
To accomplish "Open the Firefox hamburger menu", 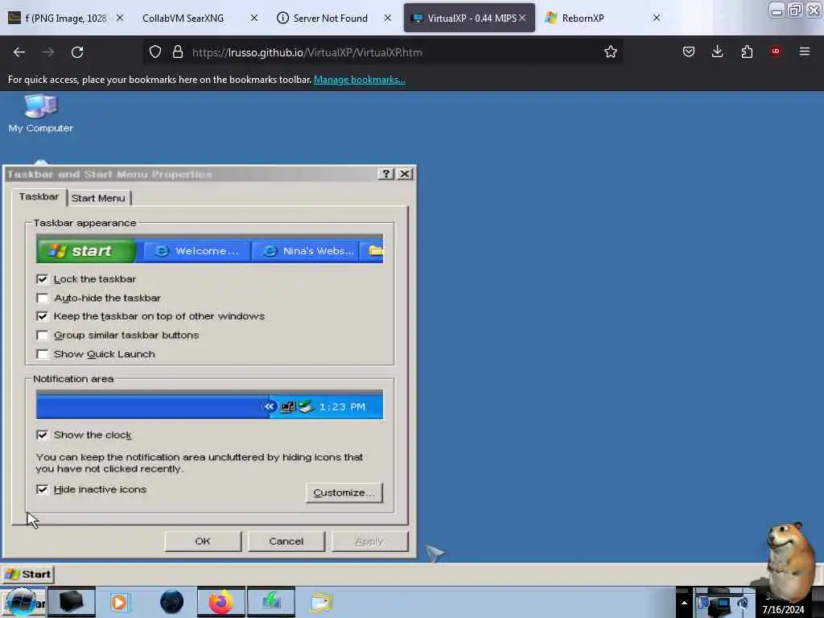I will 805,51.
